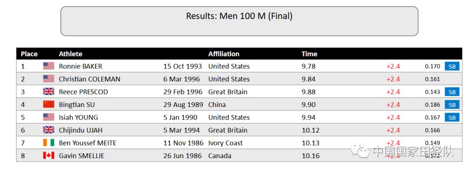The image size is (469, 172).
Task: Click the Ivory Coast flag beside Ben Youssef MEITE
Action: pyautogui.click(x=49, y=143)
